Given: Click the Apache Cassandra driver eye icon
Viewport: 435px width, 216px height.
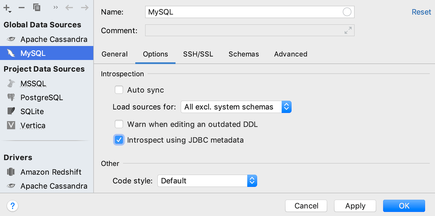Looking at the screenshot, I should [11, 186].
